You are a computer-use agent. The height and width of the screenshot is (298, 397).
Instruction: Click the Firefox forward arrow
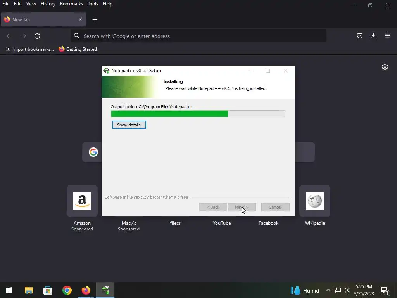(23, 36)
